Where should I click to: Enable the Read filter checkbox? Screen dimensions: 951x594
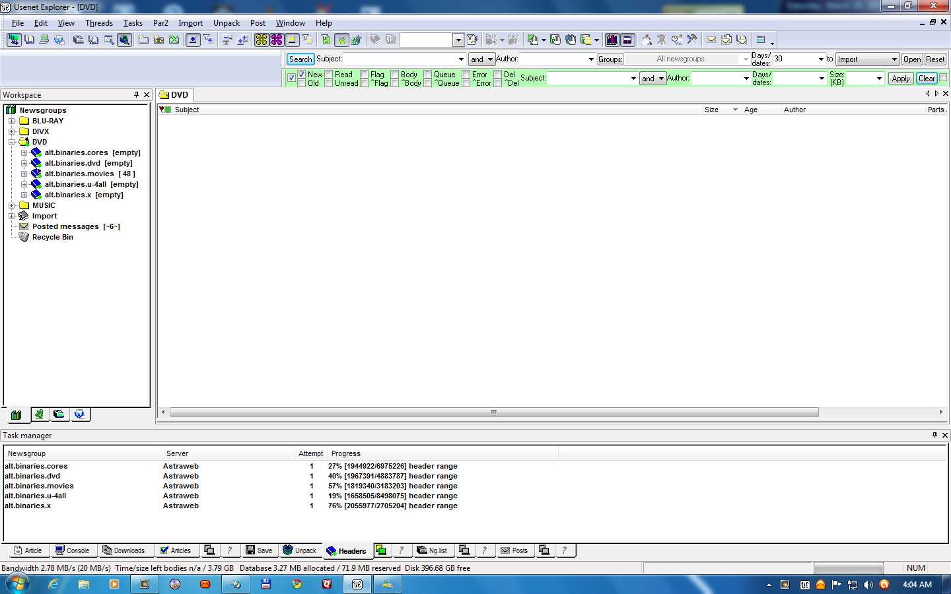[329, 75]
